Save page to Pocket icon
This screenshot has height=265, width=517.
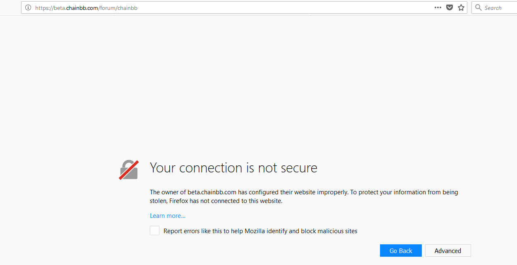tap(450, 7)
